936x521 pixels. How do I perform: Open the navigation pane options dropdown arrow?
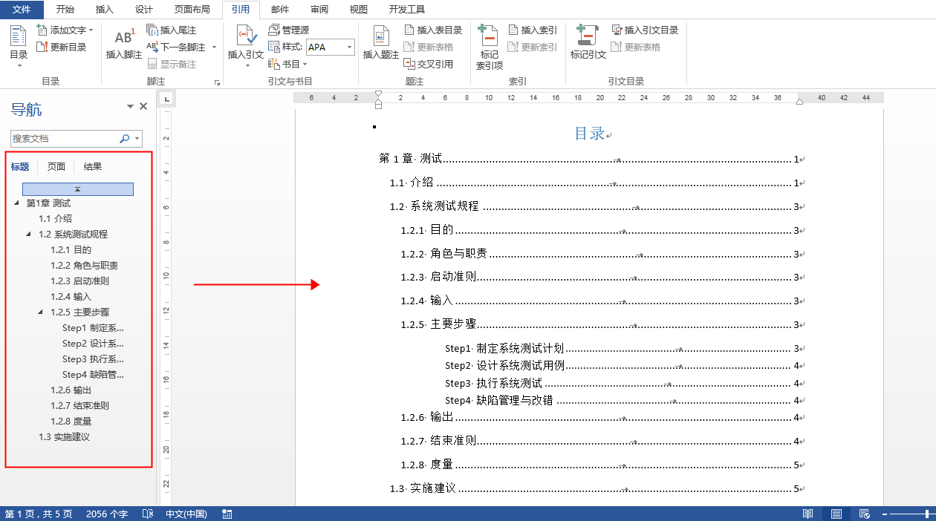tap(131, 107)
